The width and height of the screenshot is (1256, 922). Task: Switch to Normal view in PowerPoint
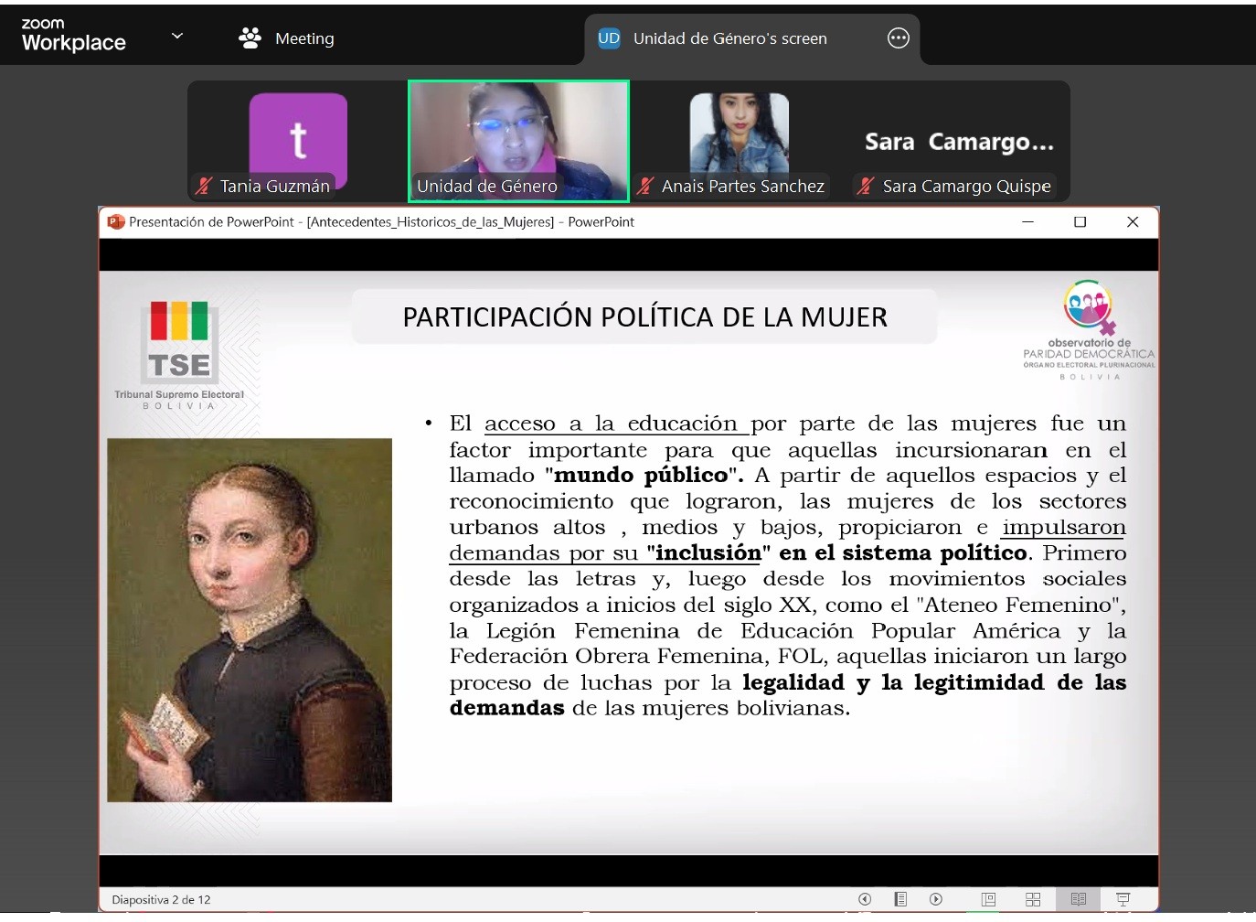tap(988, 899)
